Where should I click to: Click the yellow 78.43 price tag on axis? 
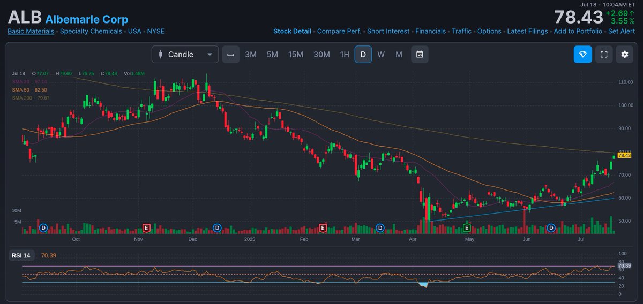click(x=625, y=155)
